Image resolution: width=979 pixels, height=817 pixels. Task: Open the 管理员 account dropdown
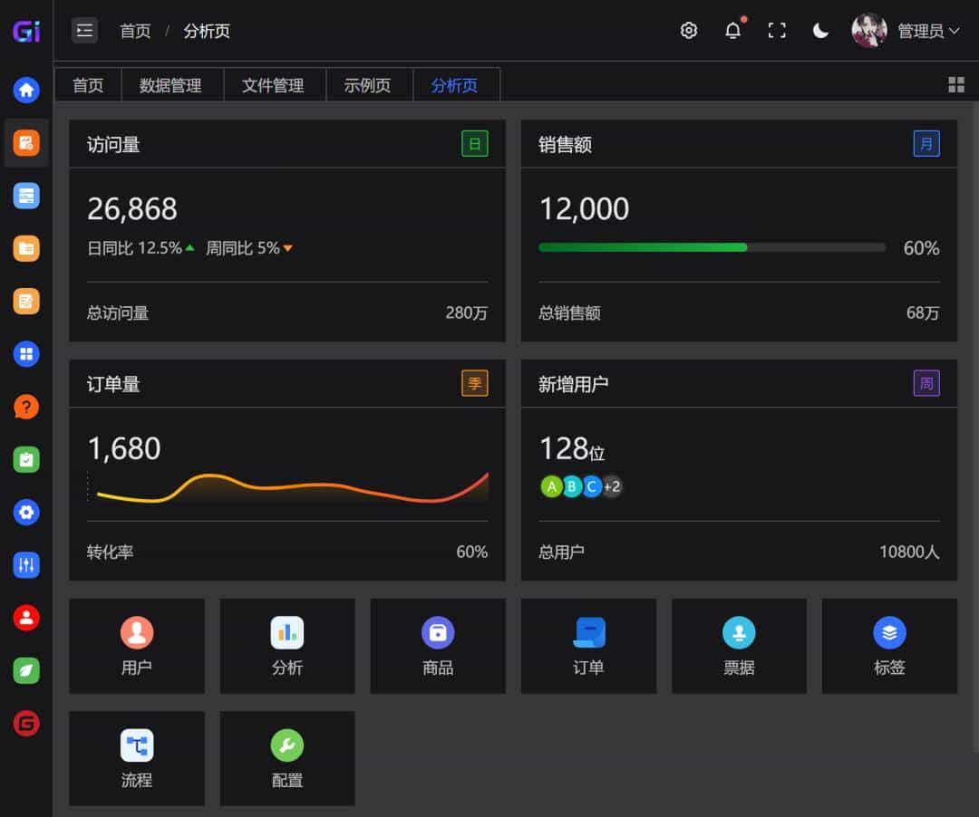[x=921, y=30]
